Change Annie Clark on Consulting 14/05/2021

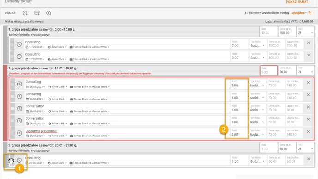[x=58, y=99]
